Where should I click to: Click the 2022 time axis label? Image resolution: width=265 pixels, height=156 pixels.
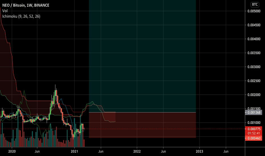pos(137,151)
